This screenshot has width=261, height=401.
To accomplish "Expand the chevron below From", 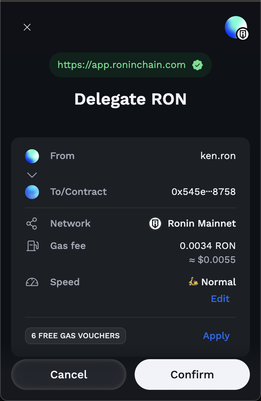I will (32, 175).
